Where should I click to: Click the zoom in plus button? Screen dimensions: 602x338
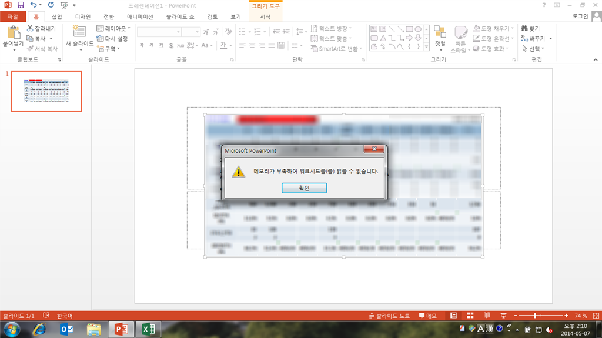[566, 316]
